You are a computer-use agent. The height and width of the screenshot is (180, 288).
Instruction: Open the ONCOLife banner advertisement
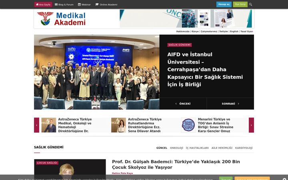pos(186,18)
